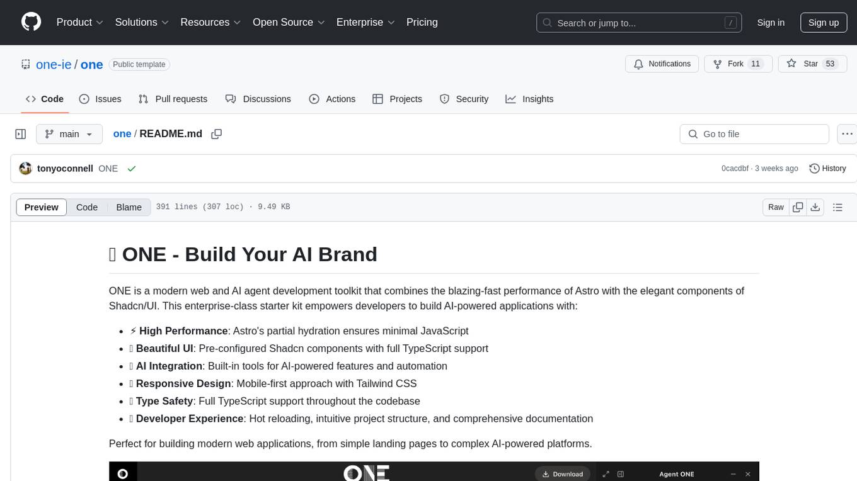
Task: Click the ONE circle logo in embedded screenshot
Action: (122, 474)
